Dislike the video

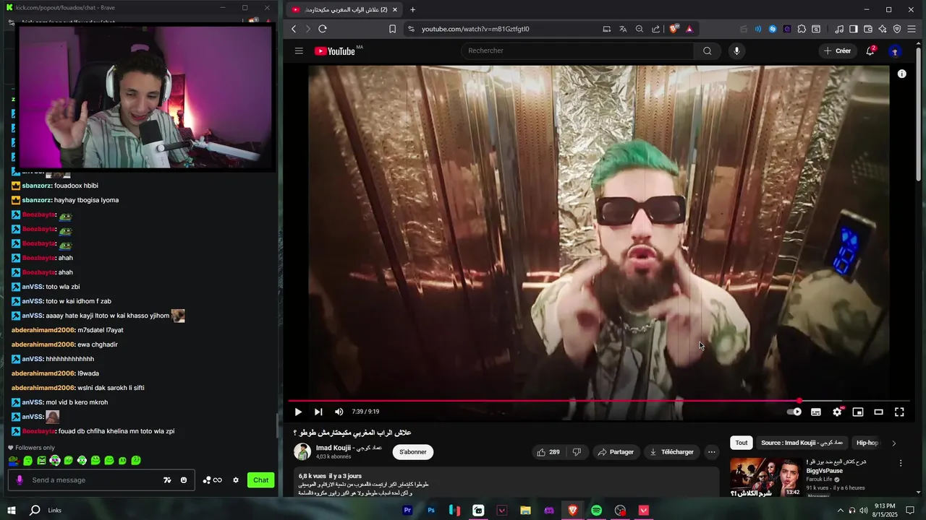click(577, 452)
